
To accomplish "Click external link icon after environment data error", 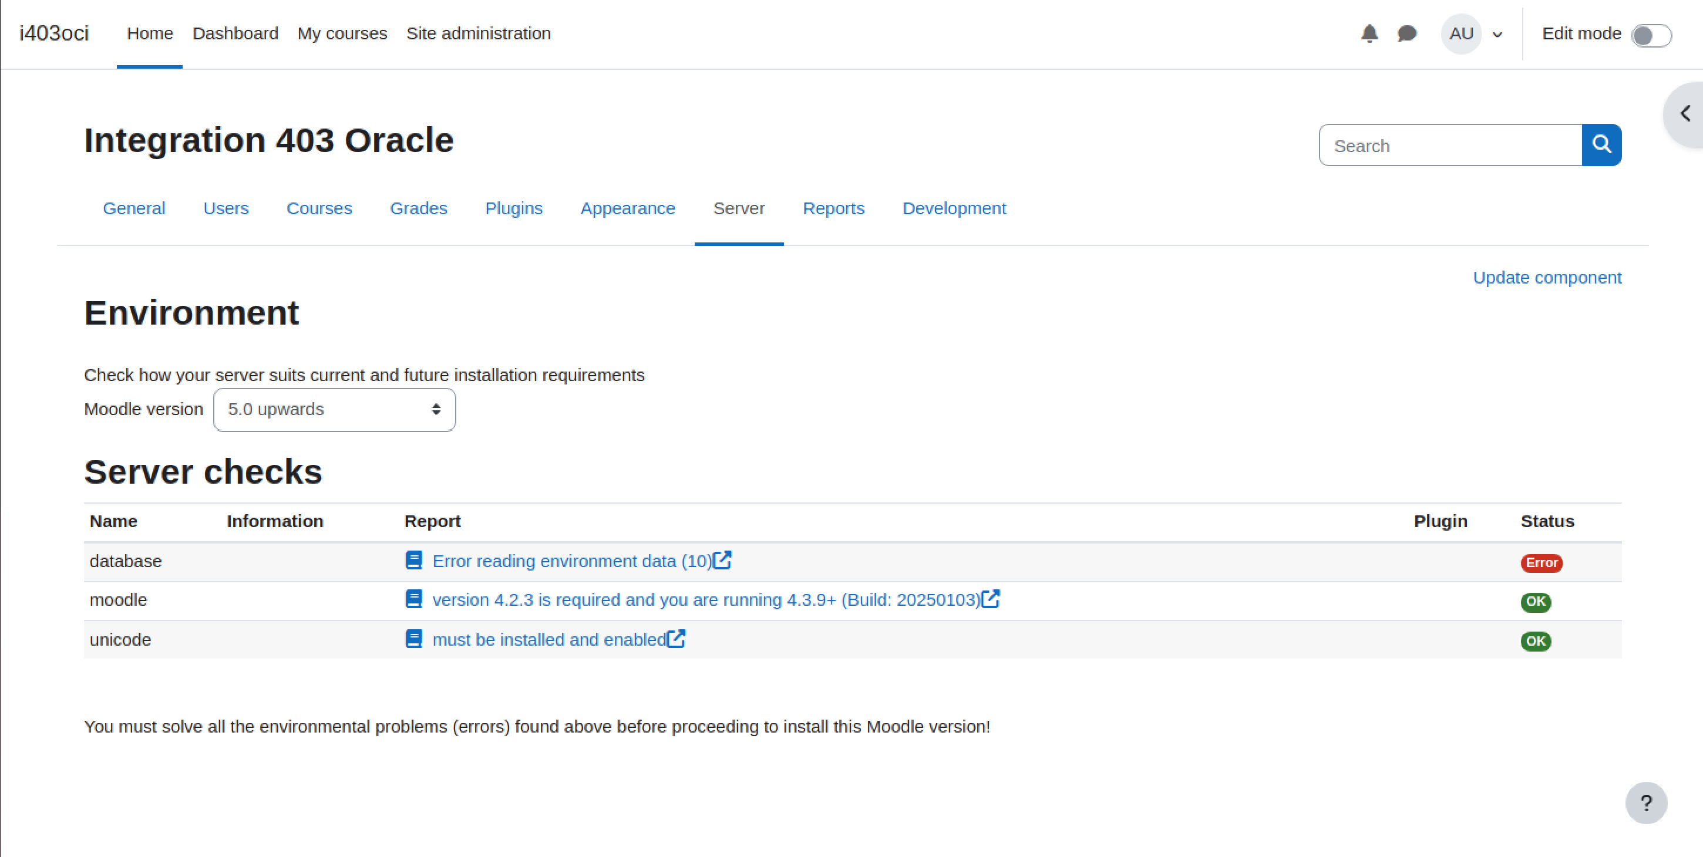I will 722,559.
